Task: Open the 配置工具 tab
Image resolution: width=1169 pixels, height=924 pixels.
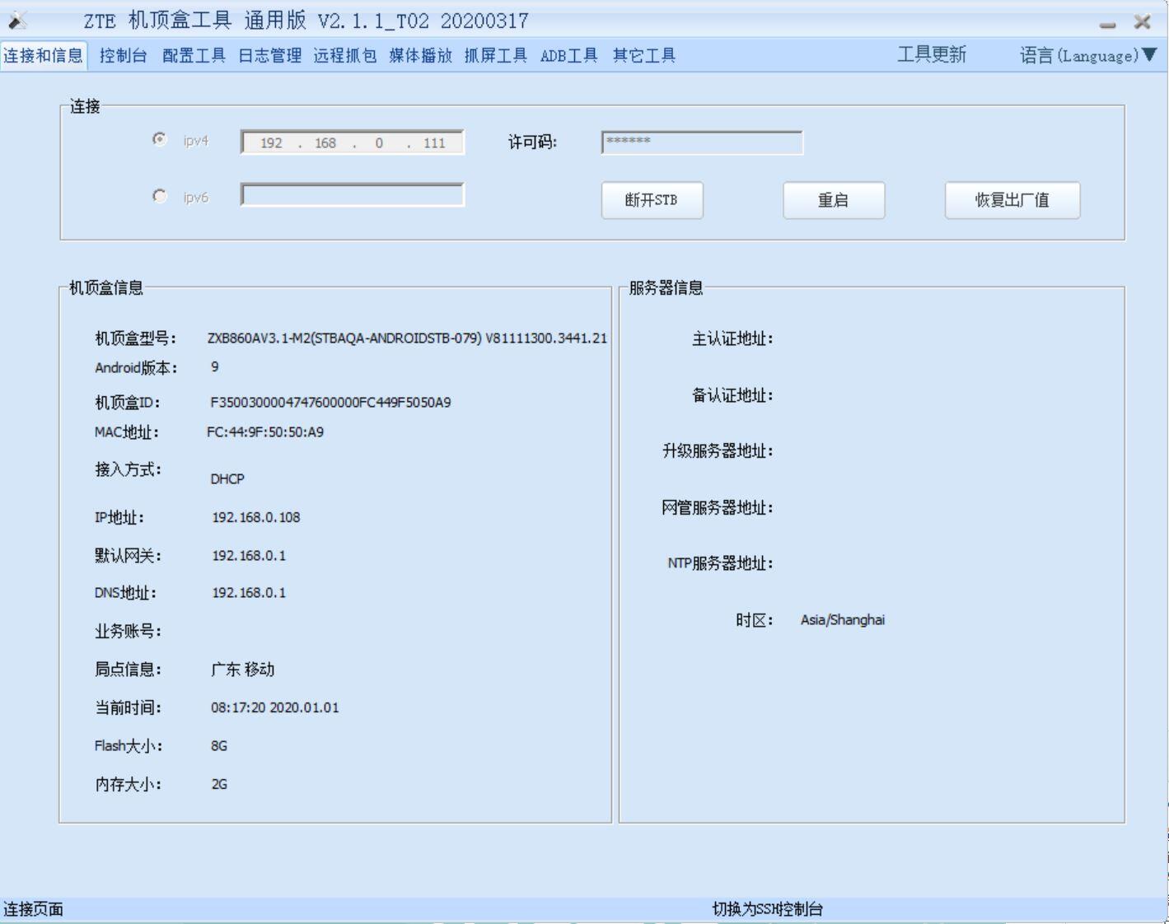Action: pyautogui.click(x=194, y=55)
